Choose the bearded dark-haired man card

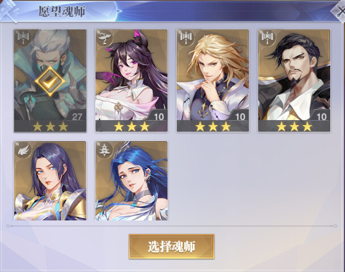coord(294,80)
